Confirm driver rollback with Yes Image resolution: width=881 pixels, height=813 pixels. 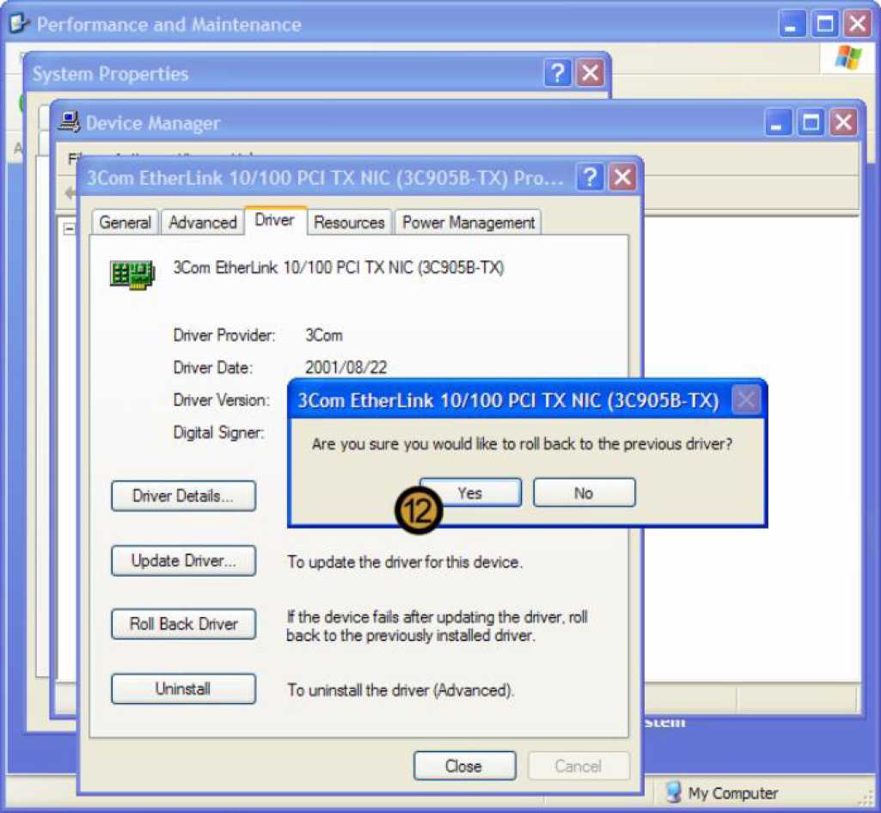pos(470,492)
